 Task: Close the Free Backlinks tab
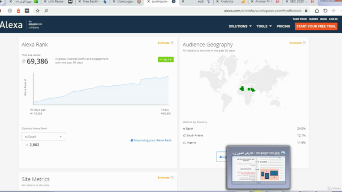pyautogui.click(x=80, y=2)
